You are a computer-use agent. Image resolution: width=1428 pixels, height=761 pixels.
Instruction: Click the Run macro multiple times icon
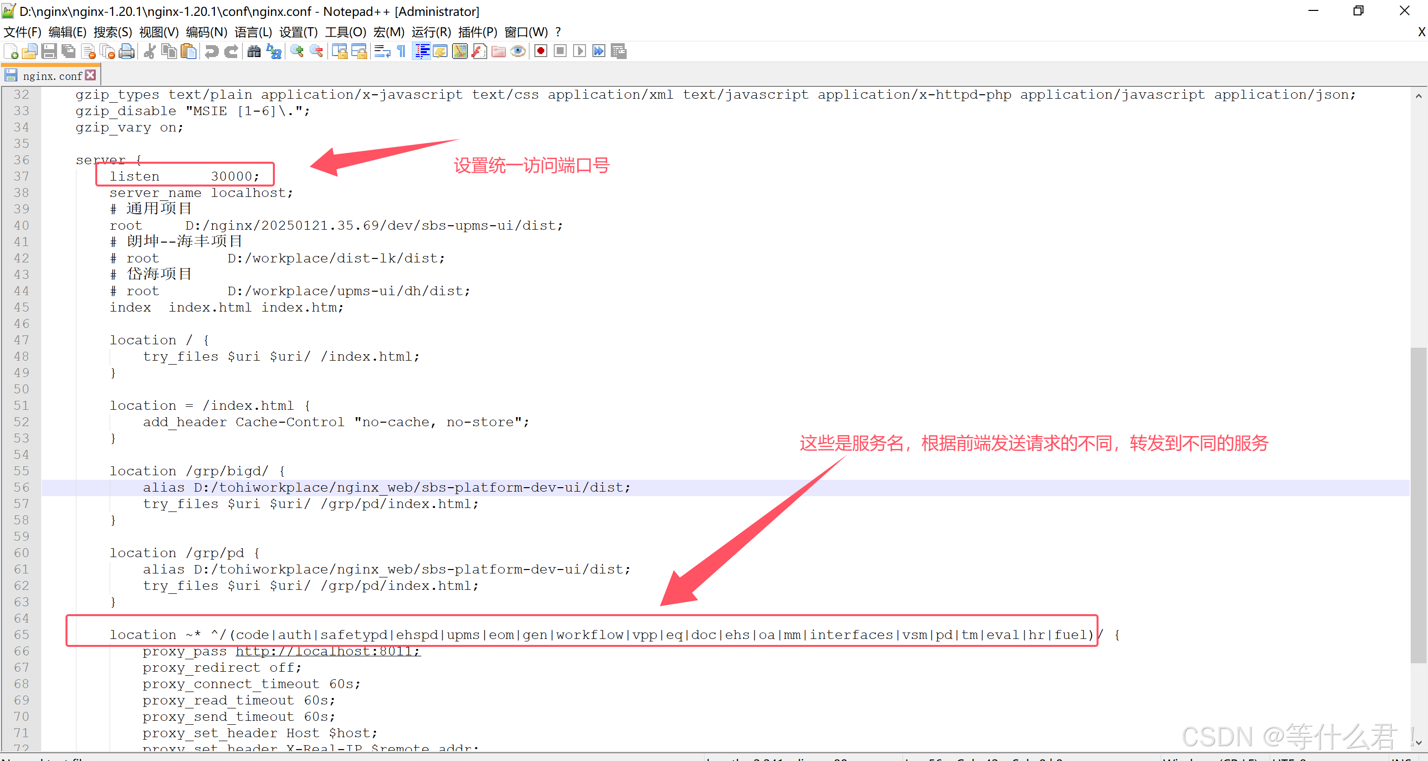click(x=599, y=52)
